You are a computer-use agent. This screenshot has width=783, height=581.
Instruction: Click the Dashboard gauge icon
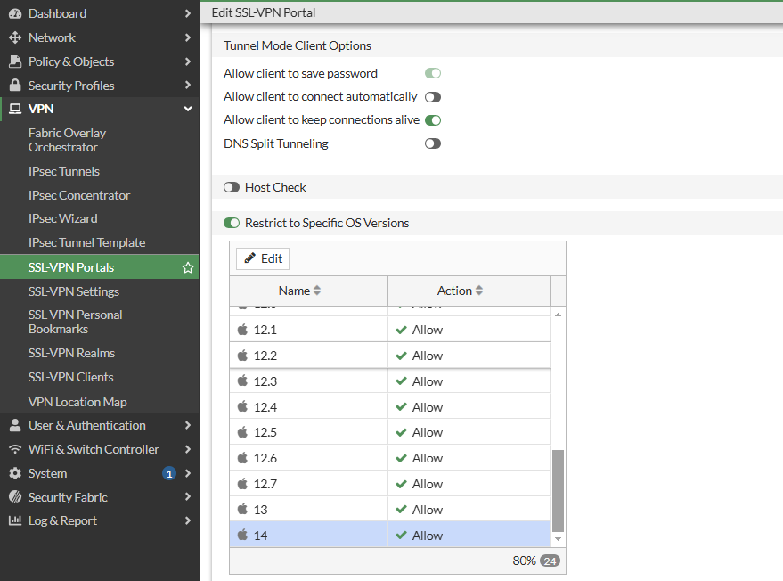point(14,13)
